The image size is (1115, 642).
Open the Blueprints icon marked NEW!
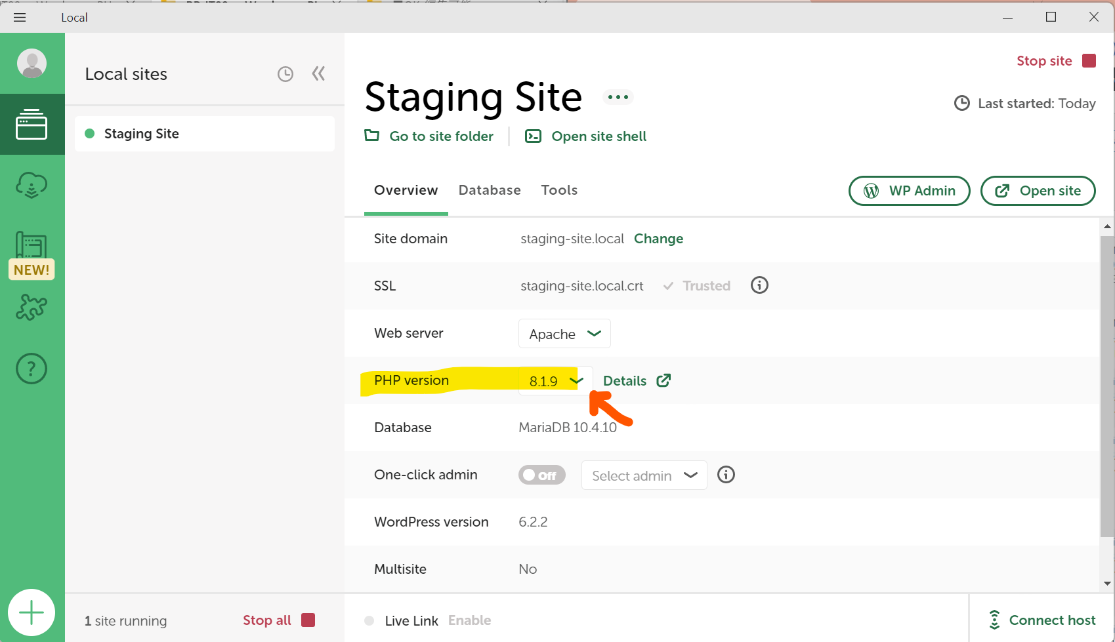pyautogui.click(x=32, y=254)
